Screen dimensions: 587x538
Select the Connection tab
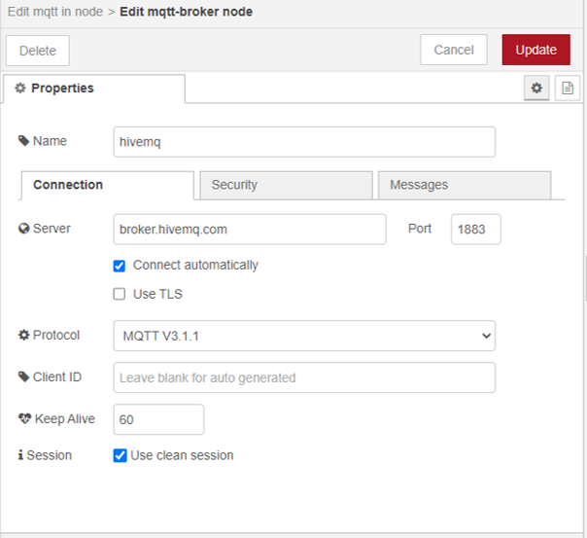tap(107, 185)
